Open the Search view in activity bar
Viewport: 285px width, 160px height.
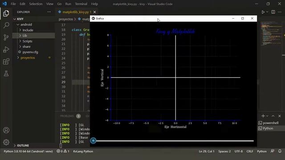[6, 25]
